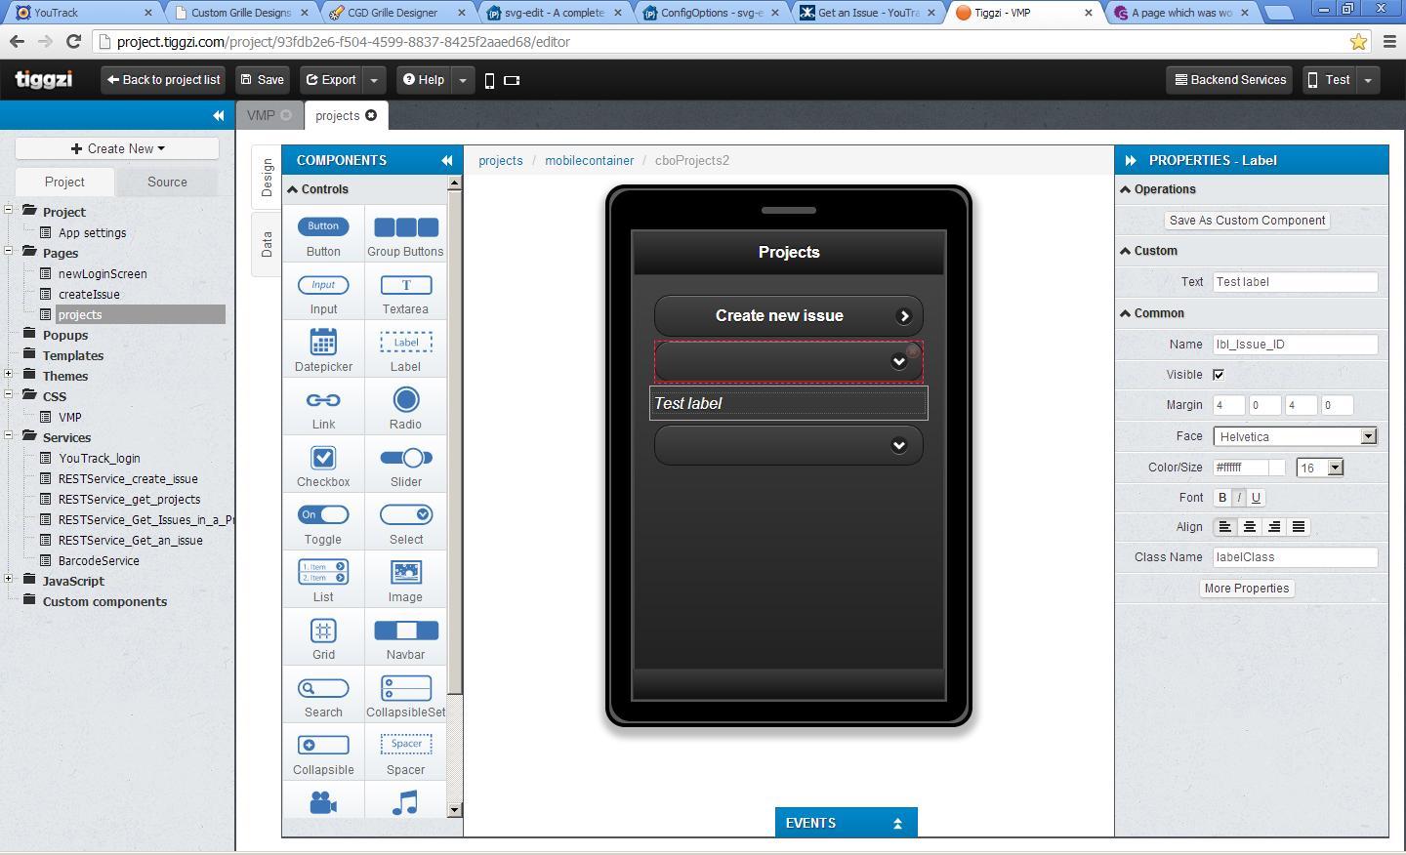
Task: Click the color swatch beside #ffffff
Action: pyautogui.click(x=1277, y=468)
